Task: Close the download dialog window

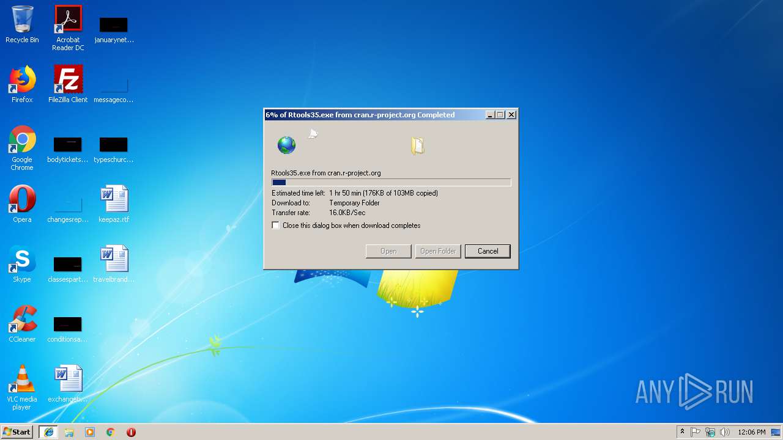Action: [x=511, y=115]
